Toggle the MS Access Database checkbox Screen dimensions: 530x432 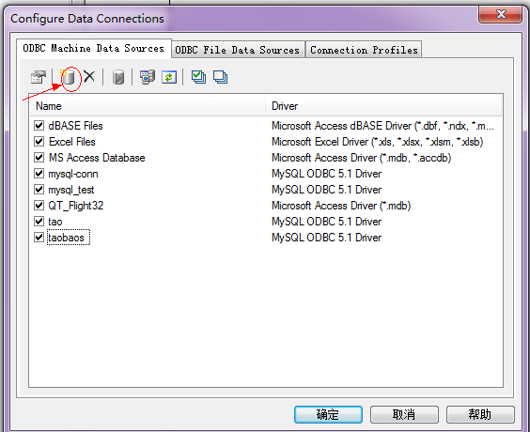pyautogui.click(x=39, y=157)
